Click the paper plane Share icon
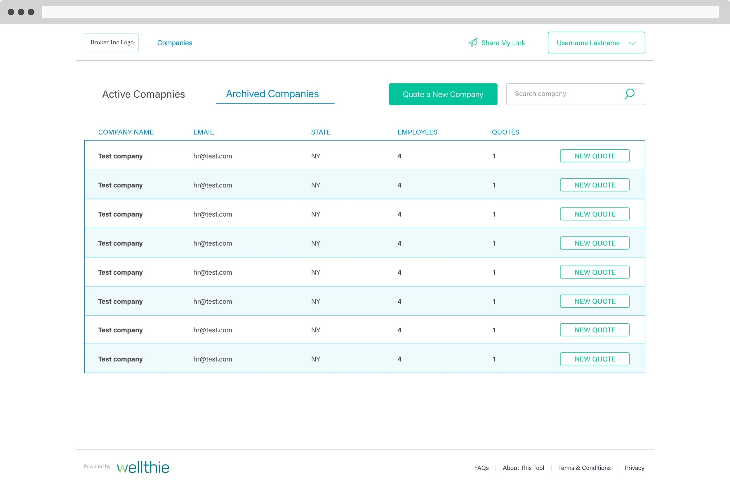This screenshot has height=486, width=730. point(472,43)
